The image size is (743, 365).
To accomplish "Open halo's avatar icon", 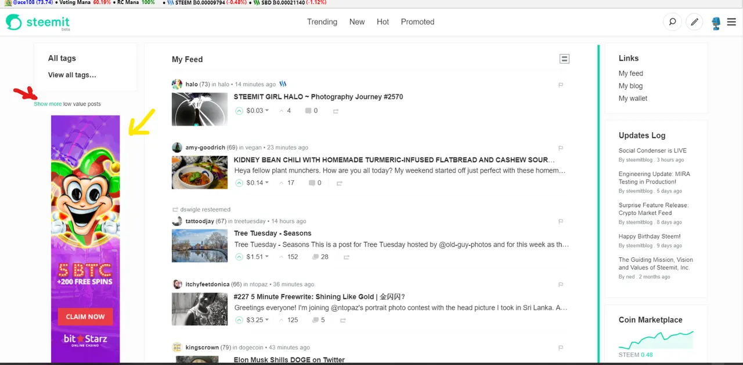I will tap(177, 85).
